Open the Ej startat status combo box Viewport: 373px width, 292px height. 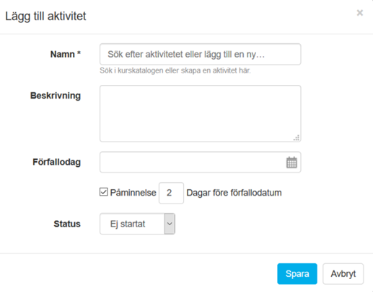(137, 224)
